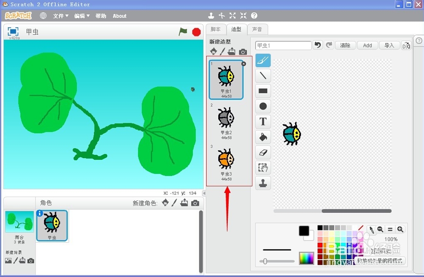Click the Add button

point(367,45)
